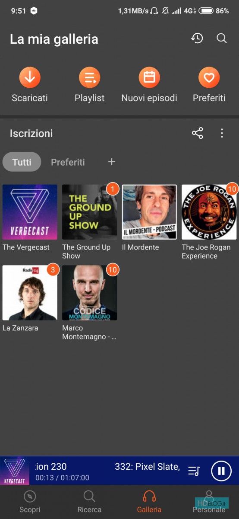Image resolution: width=239 pixels, height=519 pixels.
Task: Open Scaricati downloads icon
Action: coord(30,78)
